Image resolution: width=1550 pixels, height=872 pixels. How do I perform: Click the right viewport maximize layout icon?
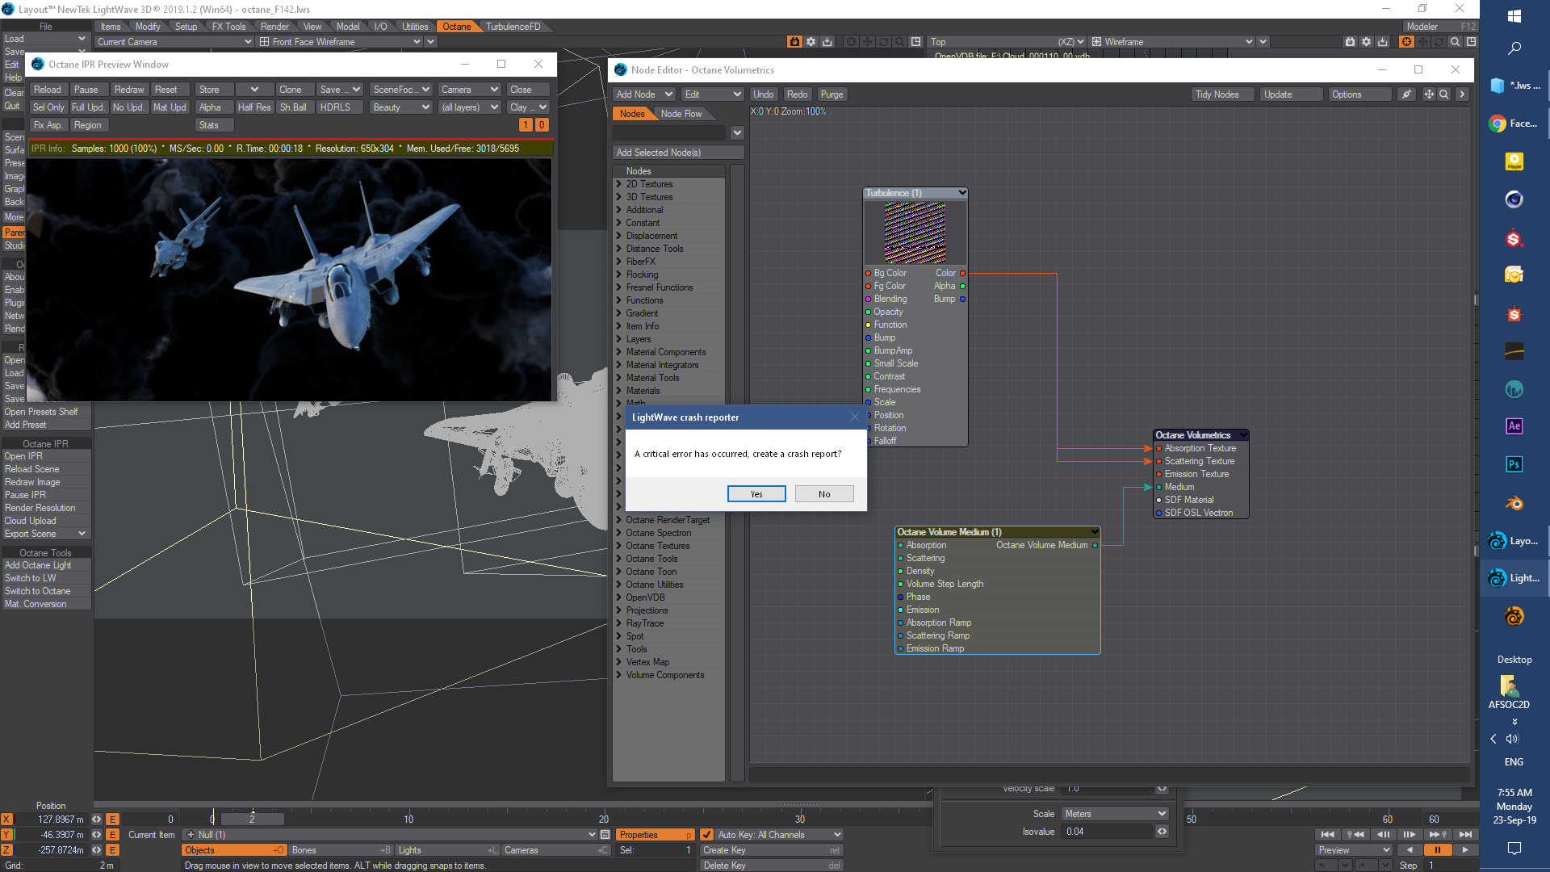coord(1471,42)
